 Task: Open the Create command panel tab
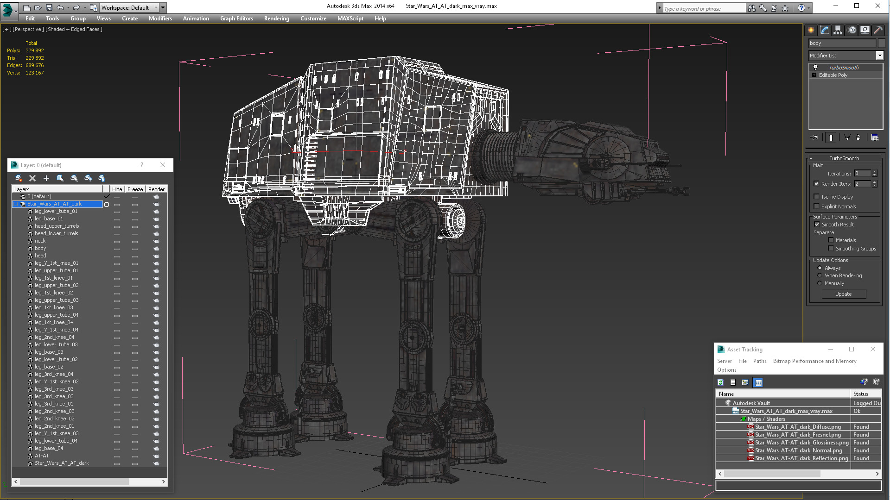tap(811, 30)
